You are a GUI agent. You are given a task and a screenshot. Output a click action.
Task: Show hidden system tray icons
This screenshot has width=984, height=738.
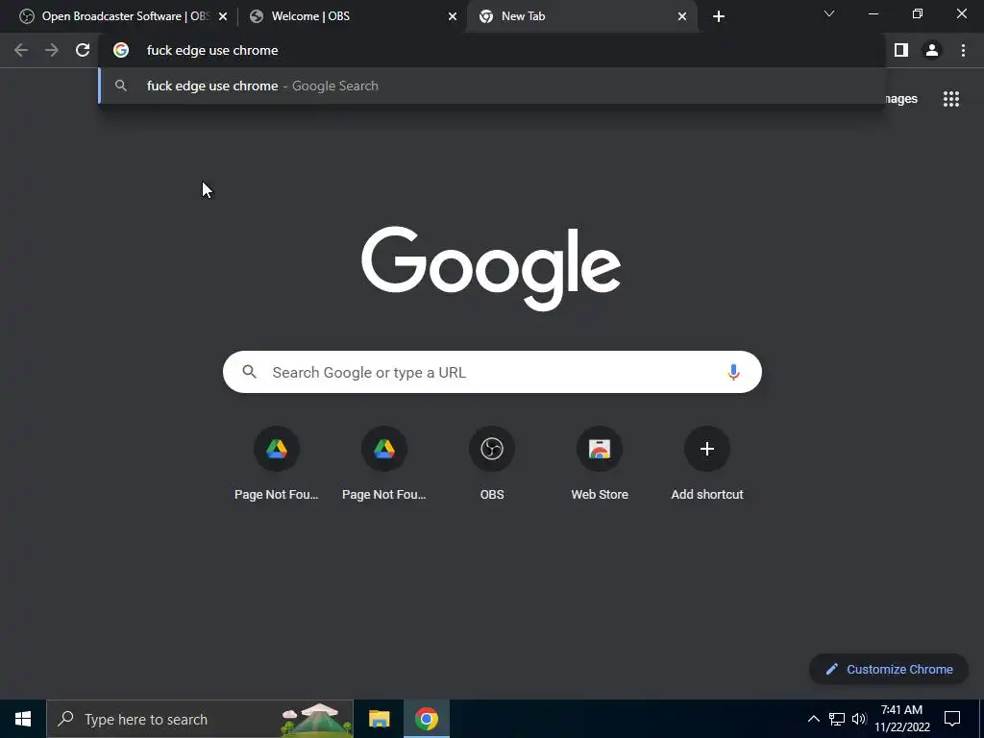coord(813,719)
